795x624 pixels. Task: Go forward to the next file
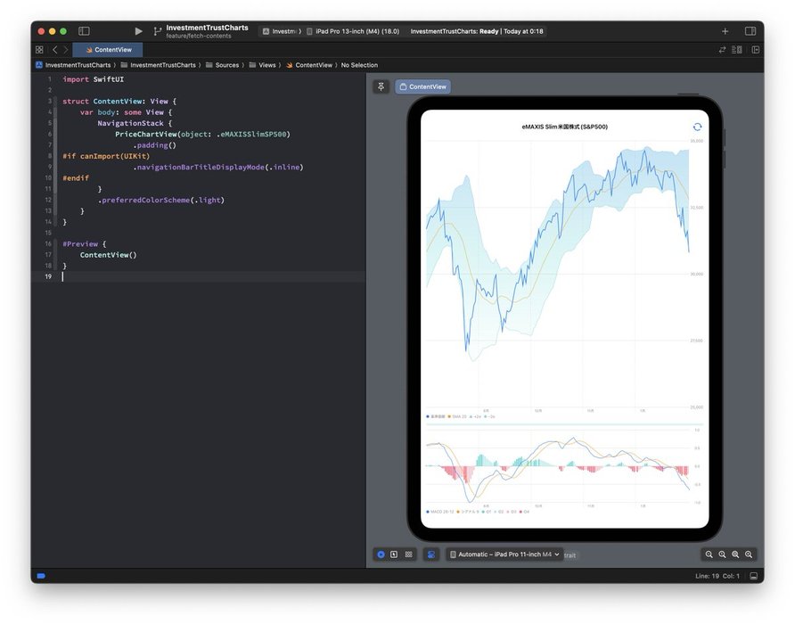pyautogui.click(x=65, y=50)
